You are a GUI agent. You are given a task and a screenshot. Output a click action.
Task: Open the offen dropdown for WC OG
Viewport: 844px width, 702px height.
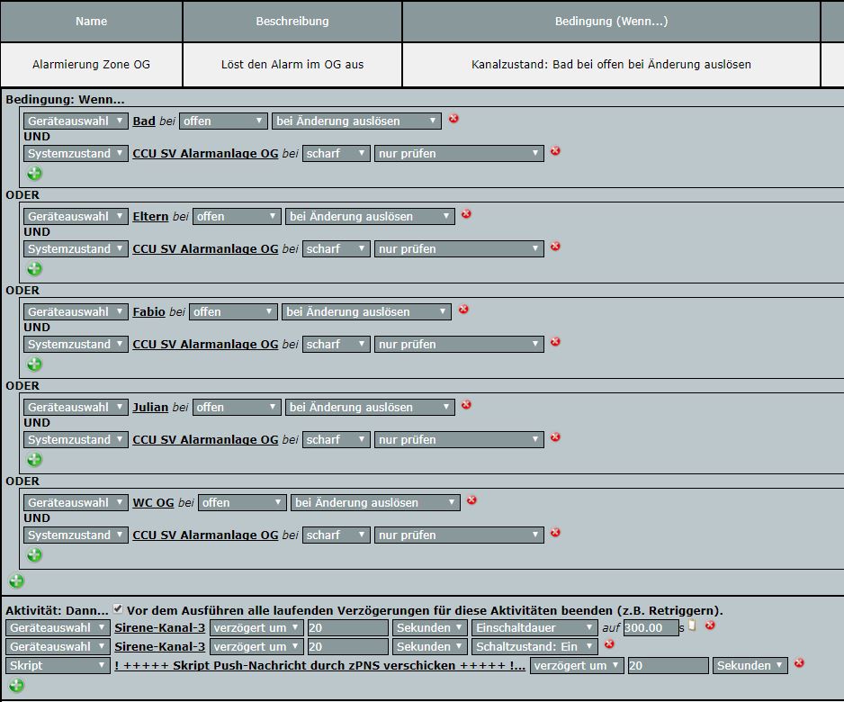242,503
